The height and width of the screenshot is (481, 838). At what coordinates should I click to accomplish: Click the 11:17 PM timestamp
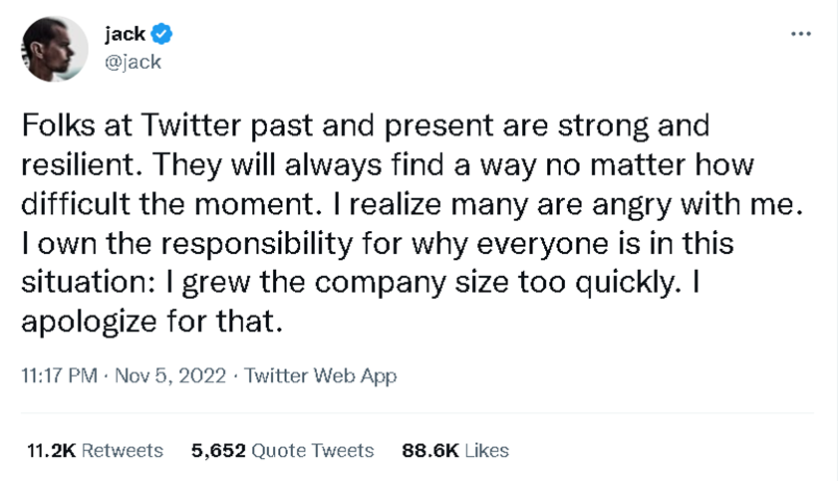59,376
